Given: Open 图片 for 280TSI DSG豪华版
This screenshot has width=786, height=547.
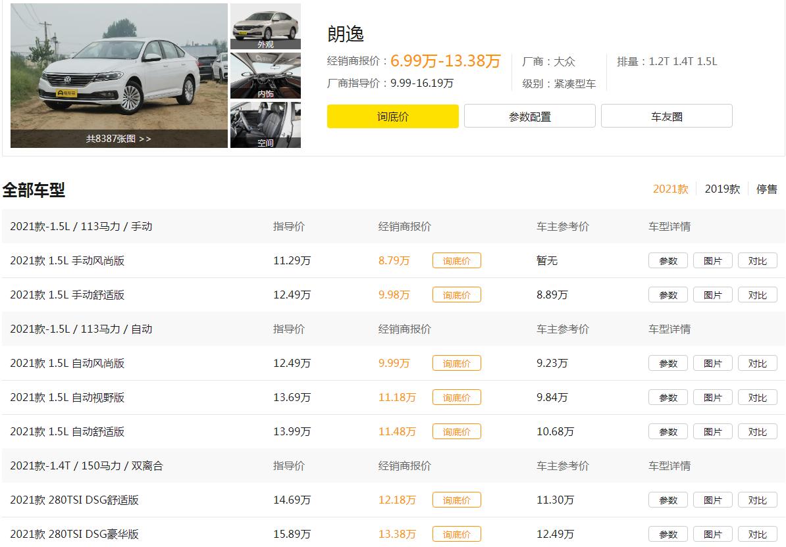Looking at the screenshot, I should pyautogui.click(x=713, y=534).
